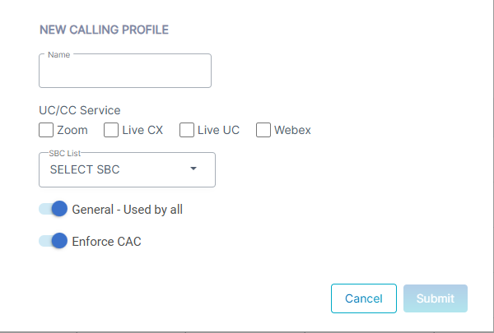Toggle the General - Used by all switch
Screen dimensions: 494x333
[54, 209]
